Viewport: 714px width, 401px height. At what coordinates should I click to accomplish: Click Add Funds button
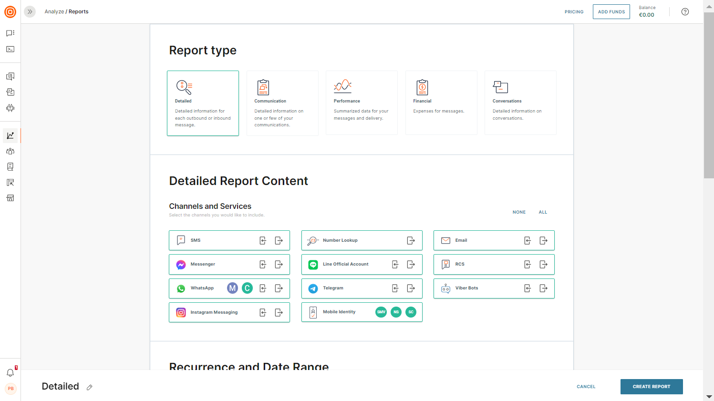(x=611, y=12)
